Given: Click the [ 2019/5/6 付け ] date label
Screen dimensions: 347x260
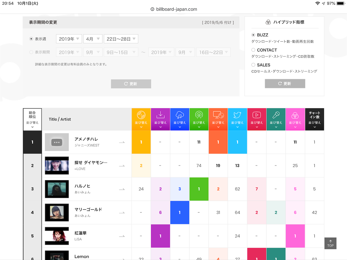Looking at the screenshot, I should [218, 22].
